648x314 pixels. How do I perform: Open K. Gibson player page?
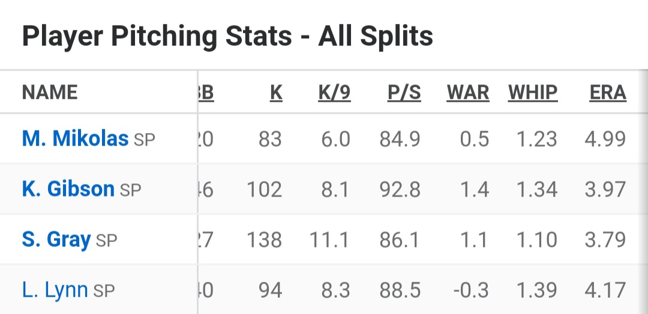[68, 189]
